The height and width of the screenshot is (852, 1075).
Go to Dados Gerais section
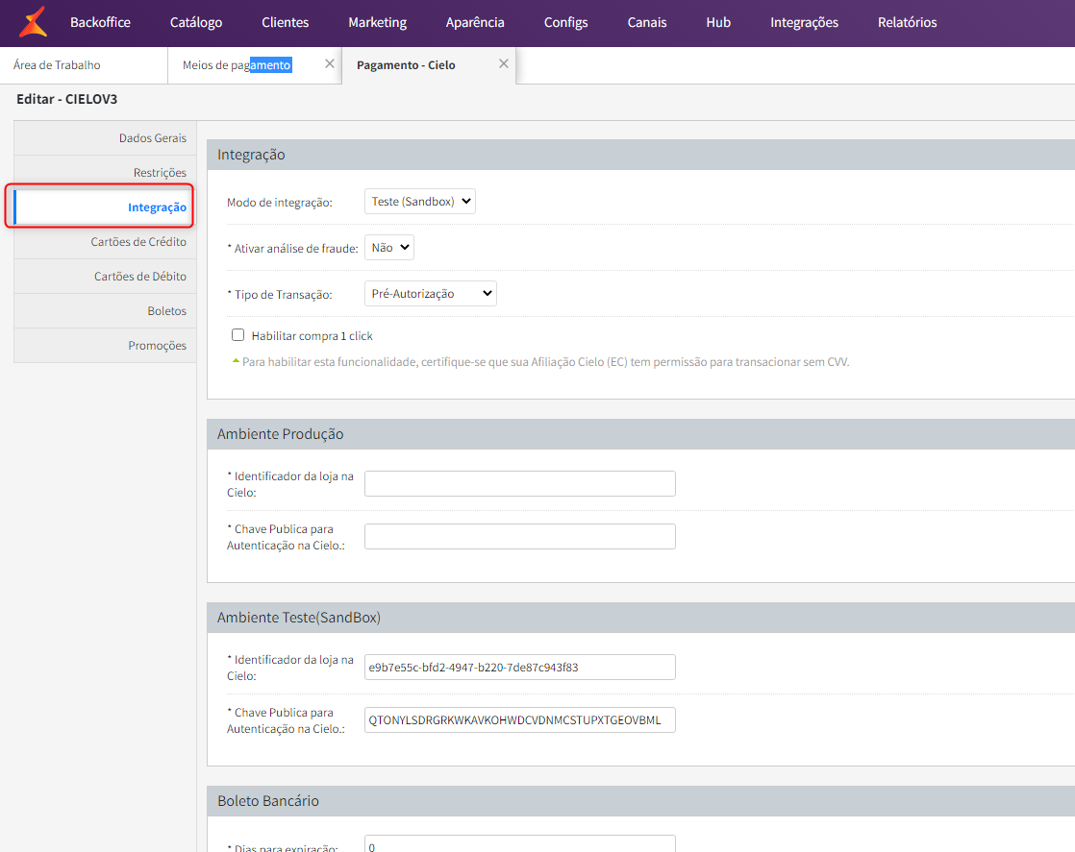[x=105, y=137]
